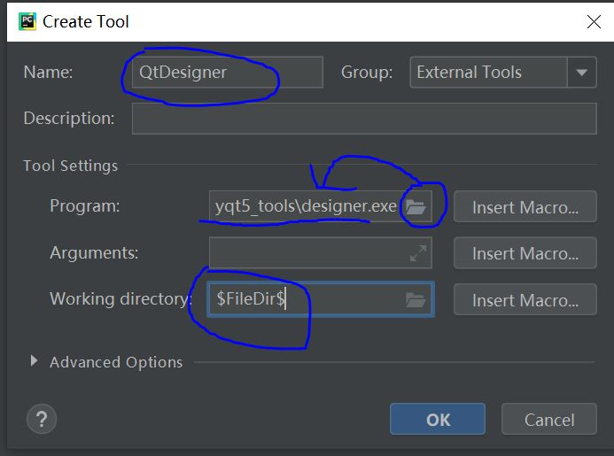Click the Working directory $FileDir$ field
Viewport: 614px width, 456px height.
pyautogui.click(x=301, y=300)
